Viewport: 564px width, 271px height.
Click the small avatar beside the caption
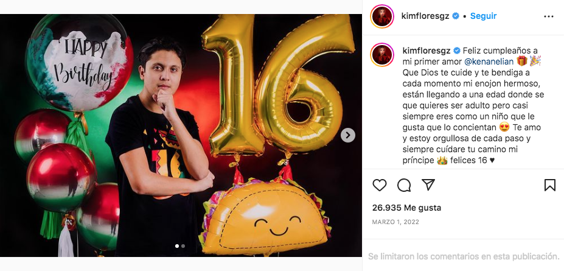tap(383, 55)
